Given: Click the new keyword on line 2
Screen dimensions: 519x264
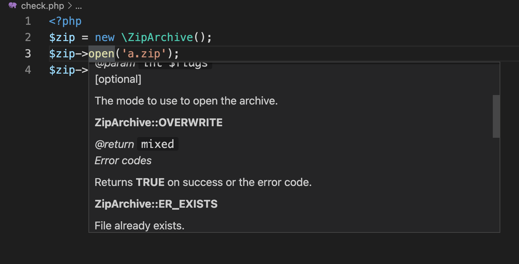Looking at the screenshot, I should pos(105,37).
